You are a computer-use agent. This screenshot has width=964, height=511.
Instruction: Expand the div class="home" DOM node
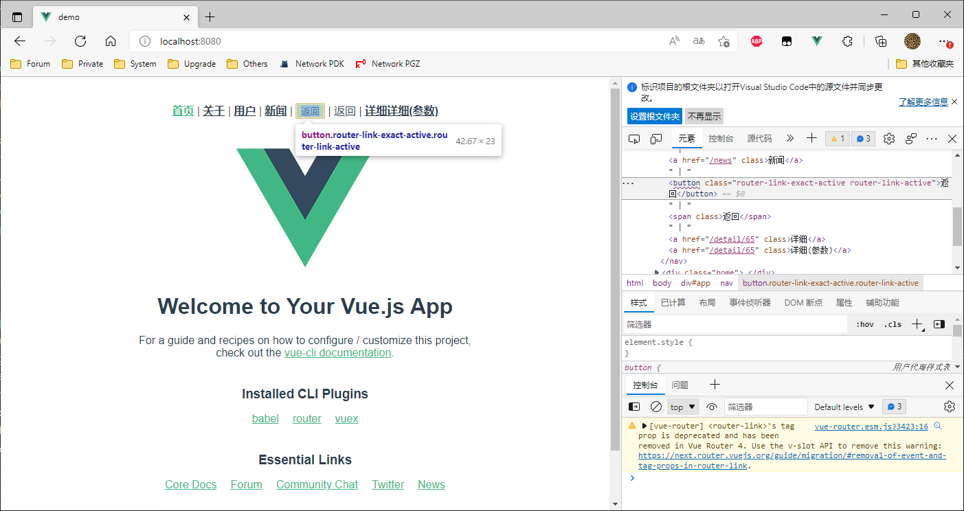coord(658,273)
